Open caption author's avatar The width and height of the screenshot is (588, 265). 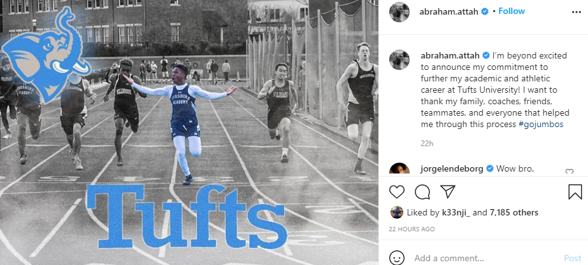[399, 60]
